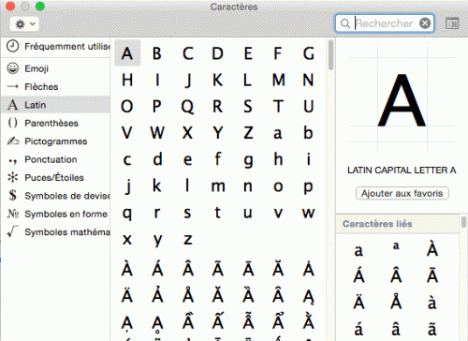Select the Parenthèses category icon
Image resolution: width=468 pixels, height=341 pixels.
click(x=13, y=123)
